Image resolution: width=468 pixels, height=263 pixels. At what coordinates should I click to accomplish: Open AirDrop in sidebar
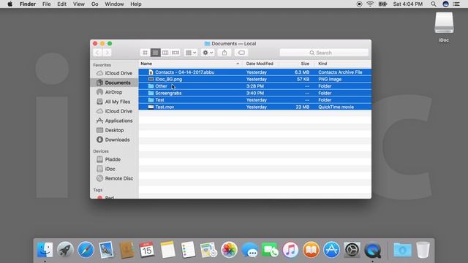click(114, 92)
